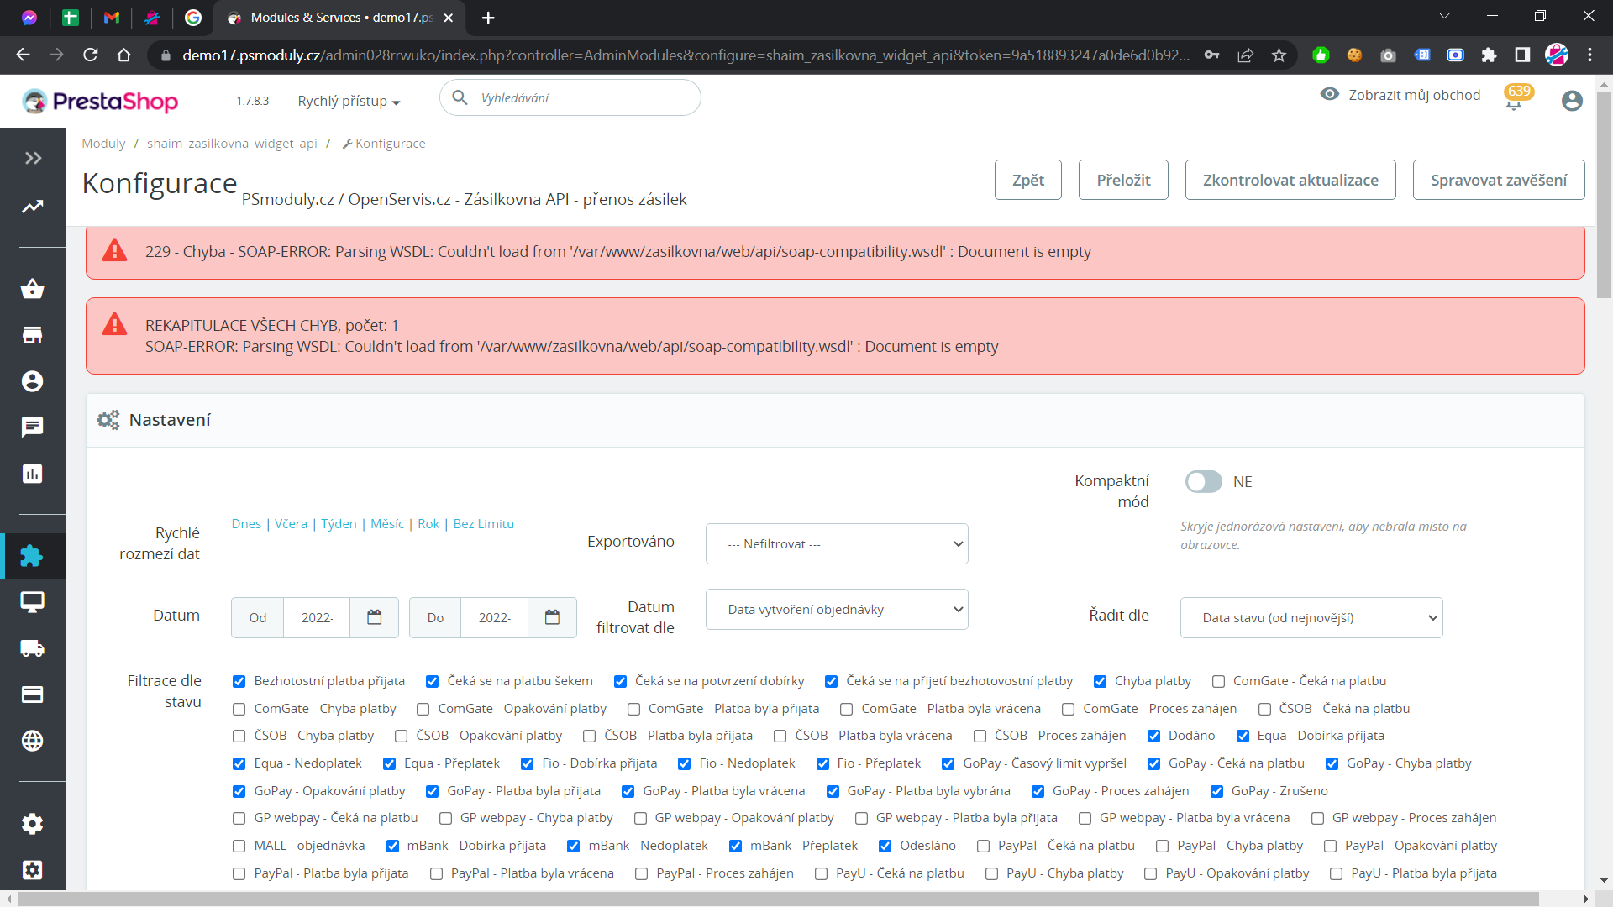Image resolution: width=1613 pixels, height=907 pixels.
Task: Open Řadit dle sorting dropdown
Action: point(1311,618)
